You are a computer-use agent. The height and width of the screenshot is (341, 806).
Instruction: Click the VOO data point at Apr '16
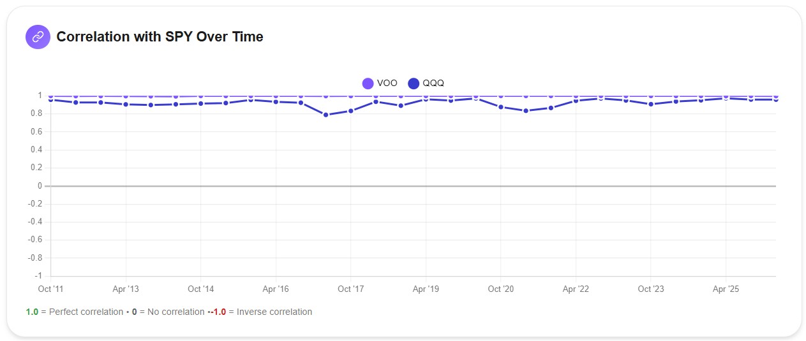276,96
